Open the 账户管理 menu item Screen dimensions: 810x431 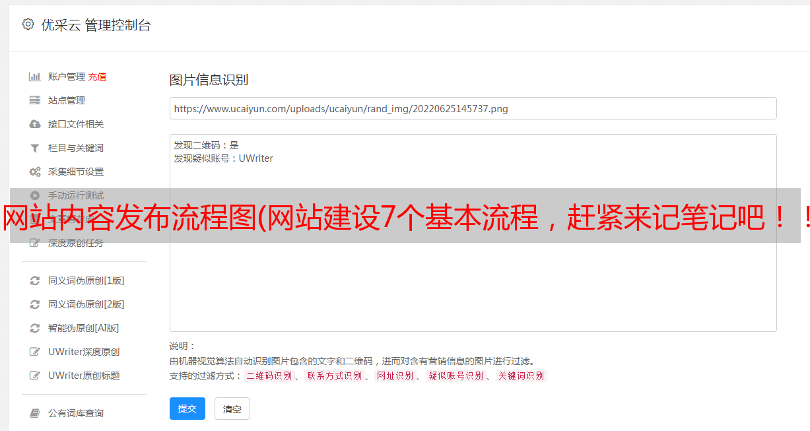(x=67, y=77)
